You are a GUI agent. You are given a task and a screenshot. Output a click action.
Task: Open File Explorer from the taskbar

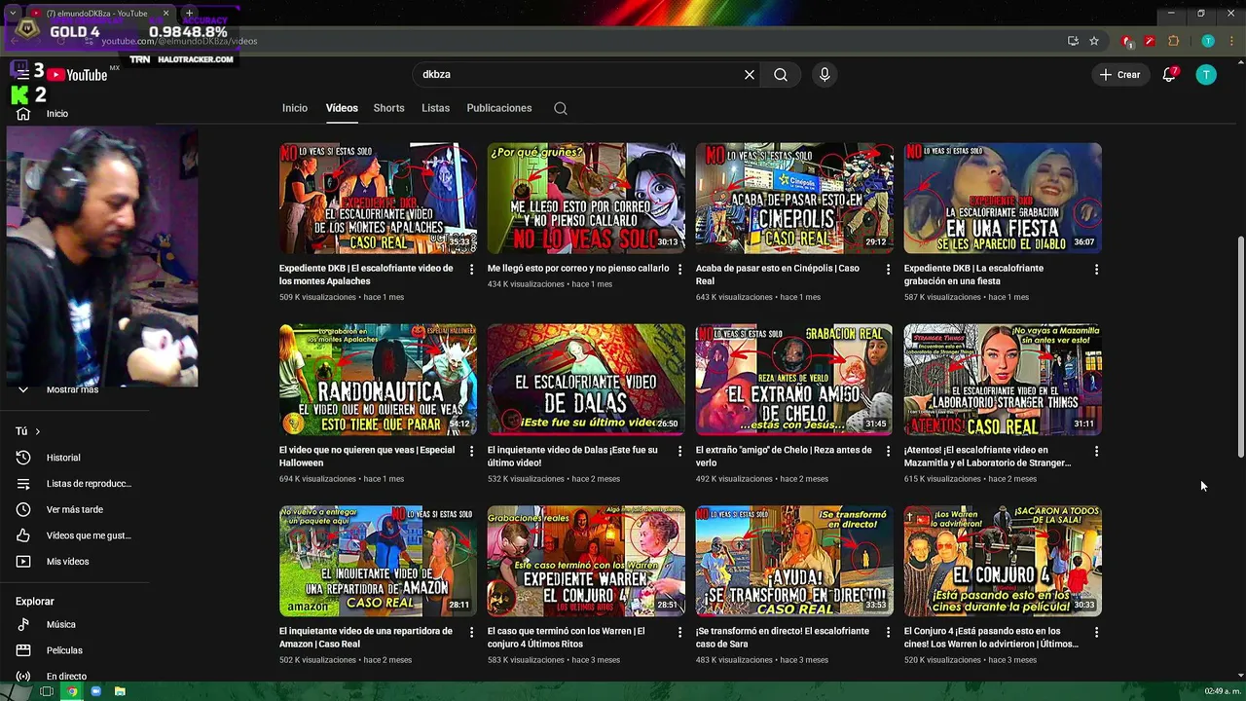click(x=120, y=691)
